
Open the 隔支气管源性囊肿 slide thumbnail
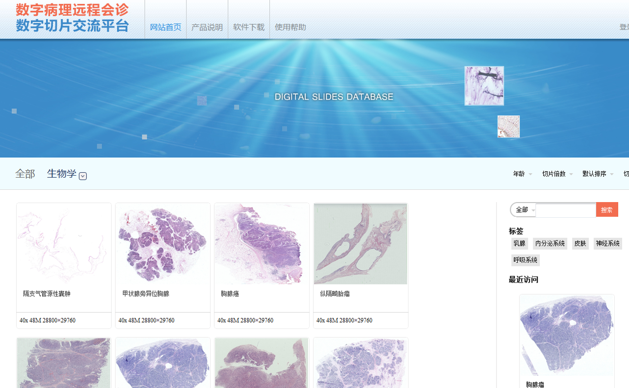[64, 244]
